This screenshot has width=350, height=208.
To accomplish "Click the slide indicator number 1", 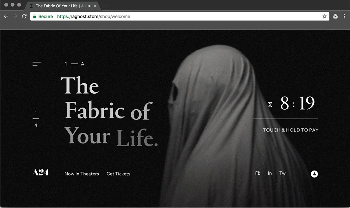I will (36, 112).
